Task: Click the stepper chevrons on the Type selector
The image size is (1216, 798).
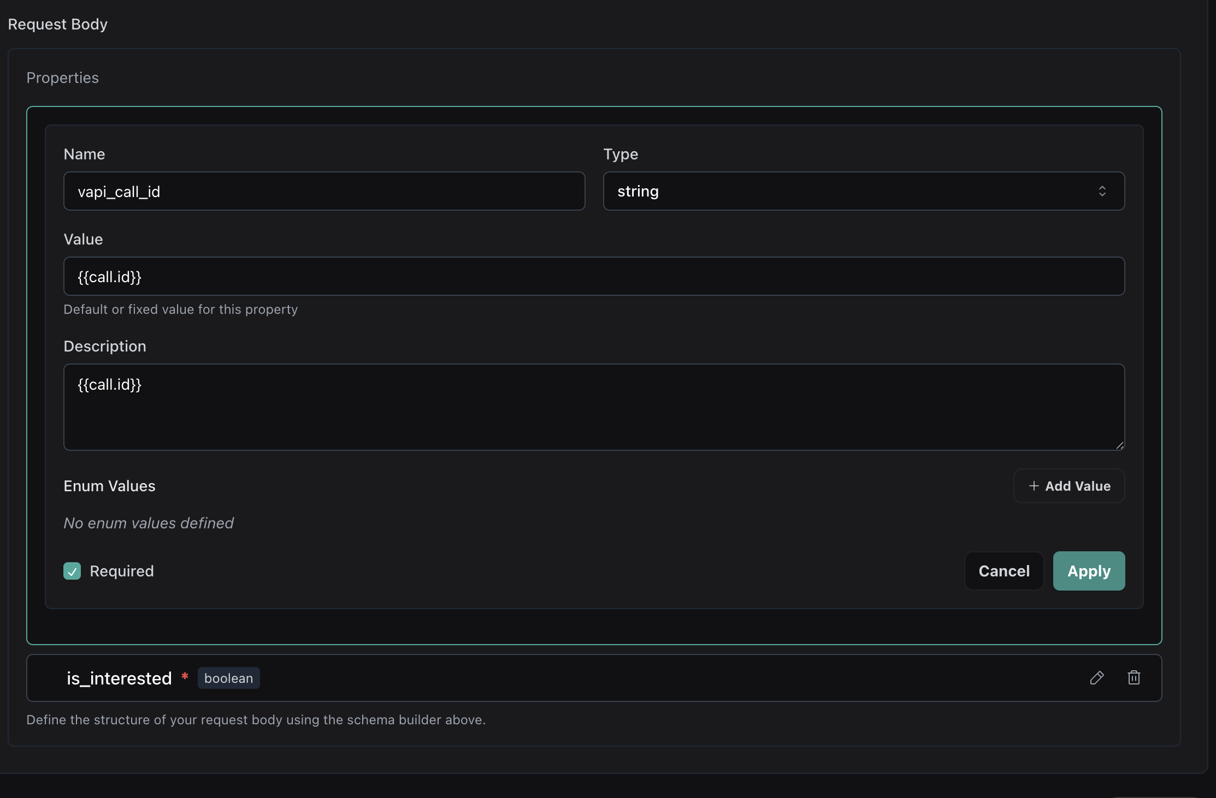Action: [1103, 191]
